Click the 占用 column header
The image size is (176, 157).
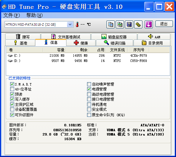(x=98, y=50)
